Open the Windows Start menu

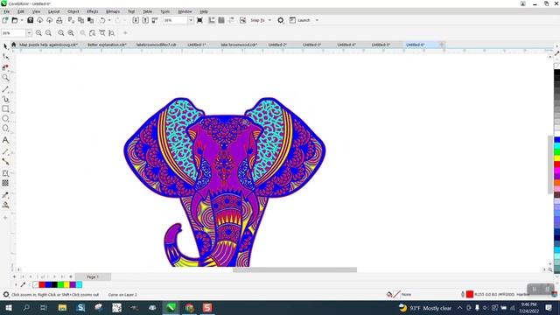[8, 307]
